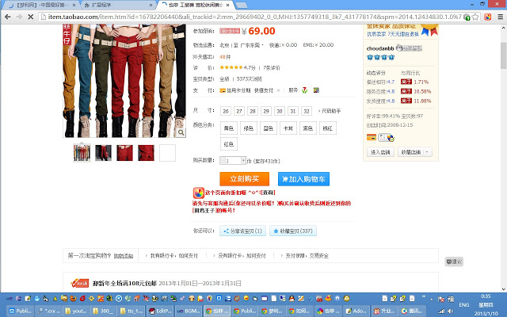This screenshot has height=317, width=507.
Task: Bookmark this page with the star icon
Action: (x=475, y=17)
